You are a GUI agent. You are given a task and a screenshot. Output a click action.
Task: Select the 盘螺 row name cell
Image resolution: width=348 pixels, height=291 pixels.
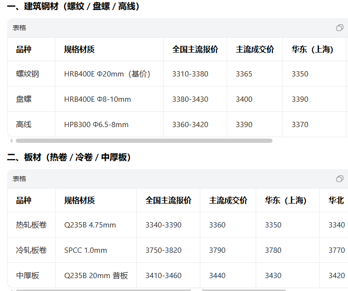coord(23,99)
